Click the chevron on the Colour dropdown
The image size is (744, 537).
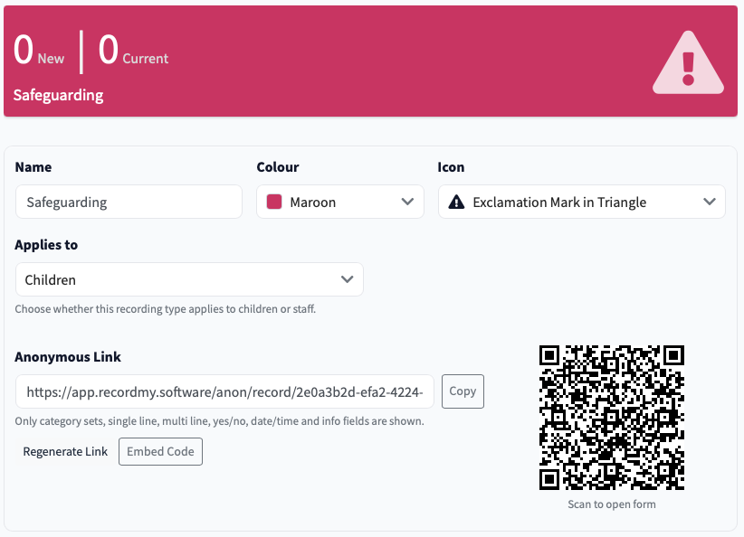coord(408,202)
